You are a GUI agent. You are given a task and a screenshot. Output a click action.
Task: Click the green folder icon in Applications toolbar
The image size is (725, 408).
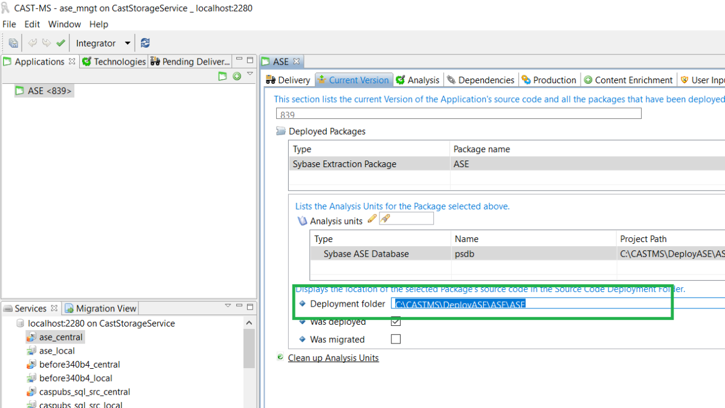click(222, 76)
